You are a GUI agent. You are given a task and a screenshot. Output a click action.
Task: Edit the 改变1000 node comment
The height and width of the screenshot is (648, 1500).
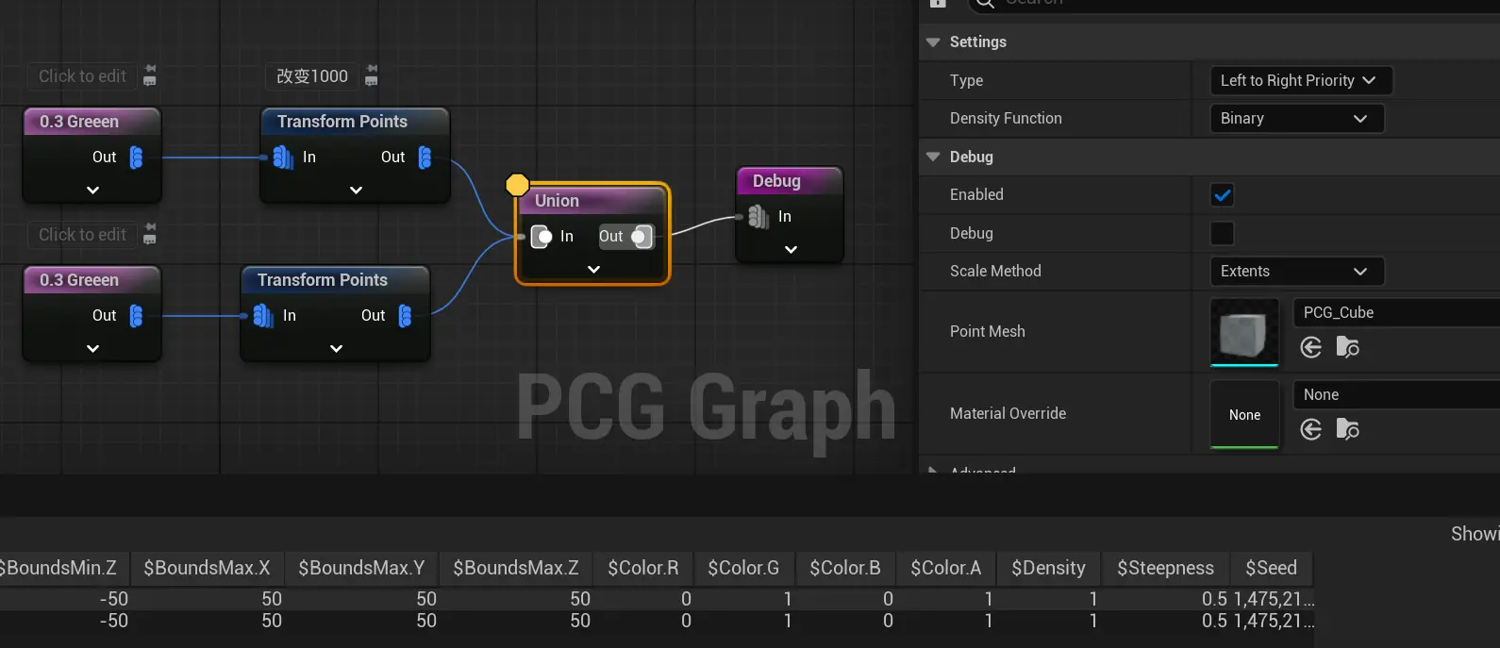[x=311, y=76]
